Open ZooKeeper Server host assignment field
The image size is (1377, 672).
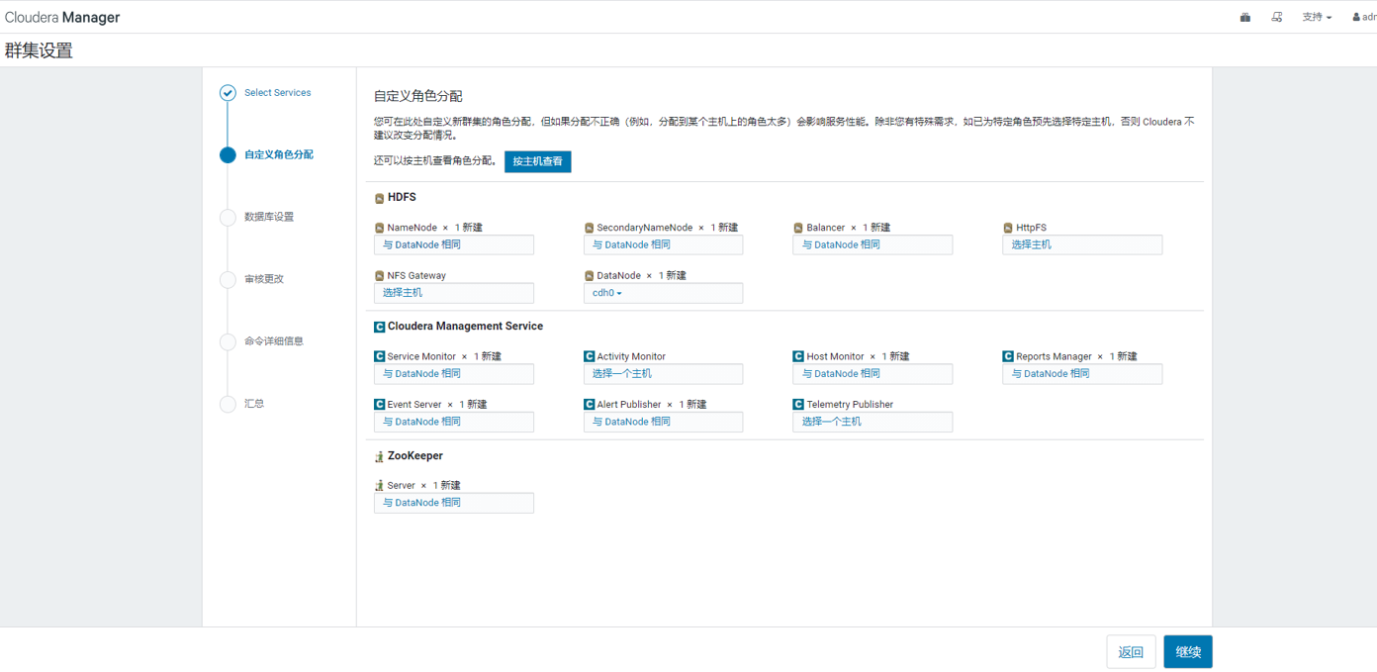(454, 503)
